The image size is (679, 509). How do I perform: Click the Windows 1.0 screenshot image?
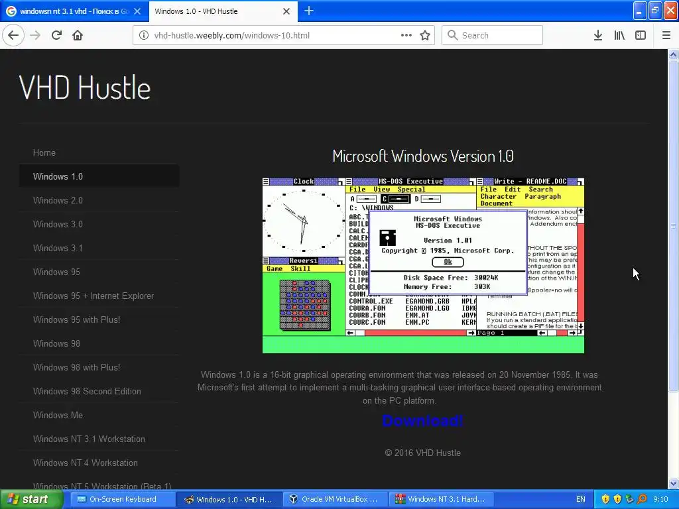pos(423,265)
